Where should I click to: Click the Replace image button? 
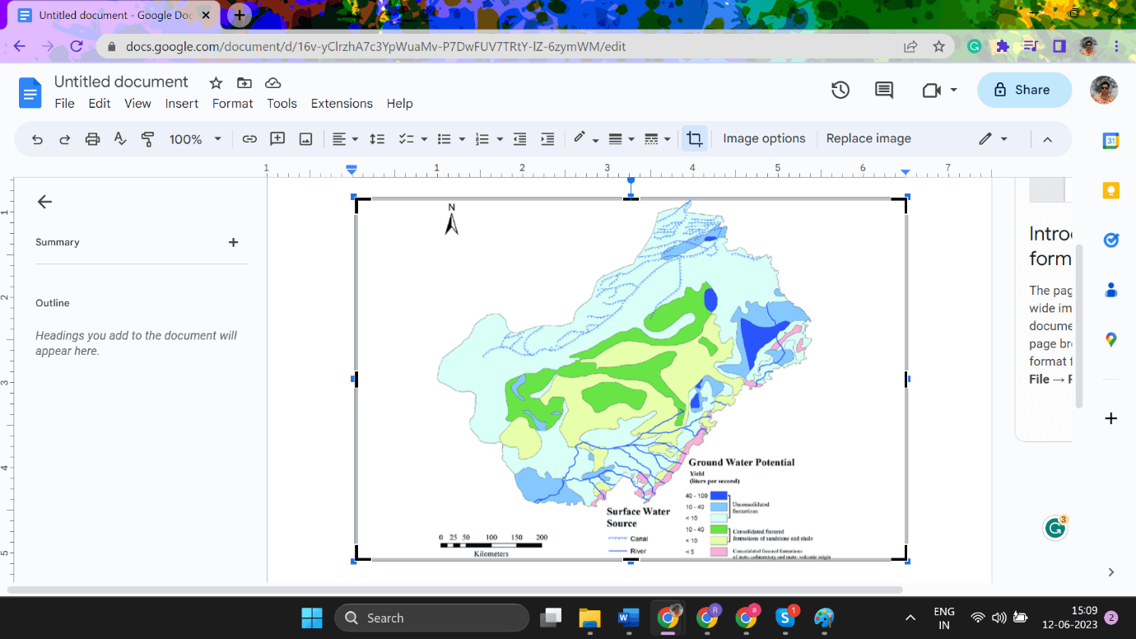coord(868,138)
